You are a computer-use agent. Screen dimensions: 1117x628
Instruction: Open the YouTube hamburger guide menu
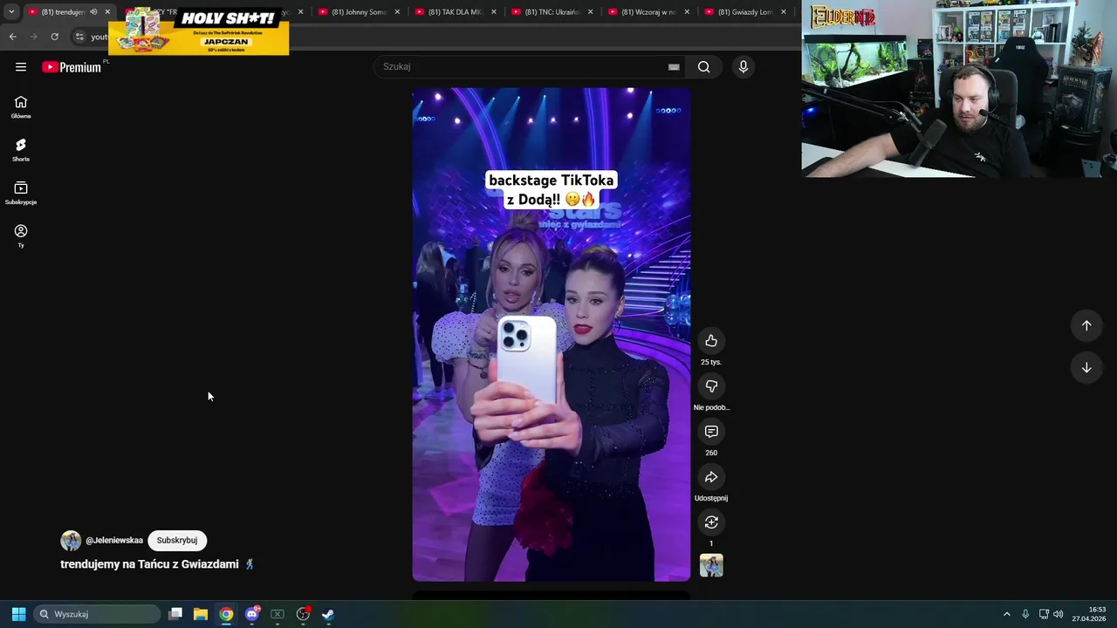[21, 67]
